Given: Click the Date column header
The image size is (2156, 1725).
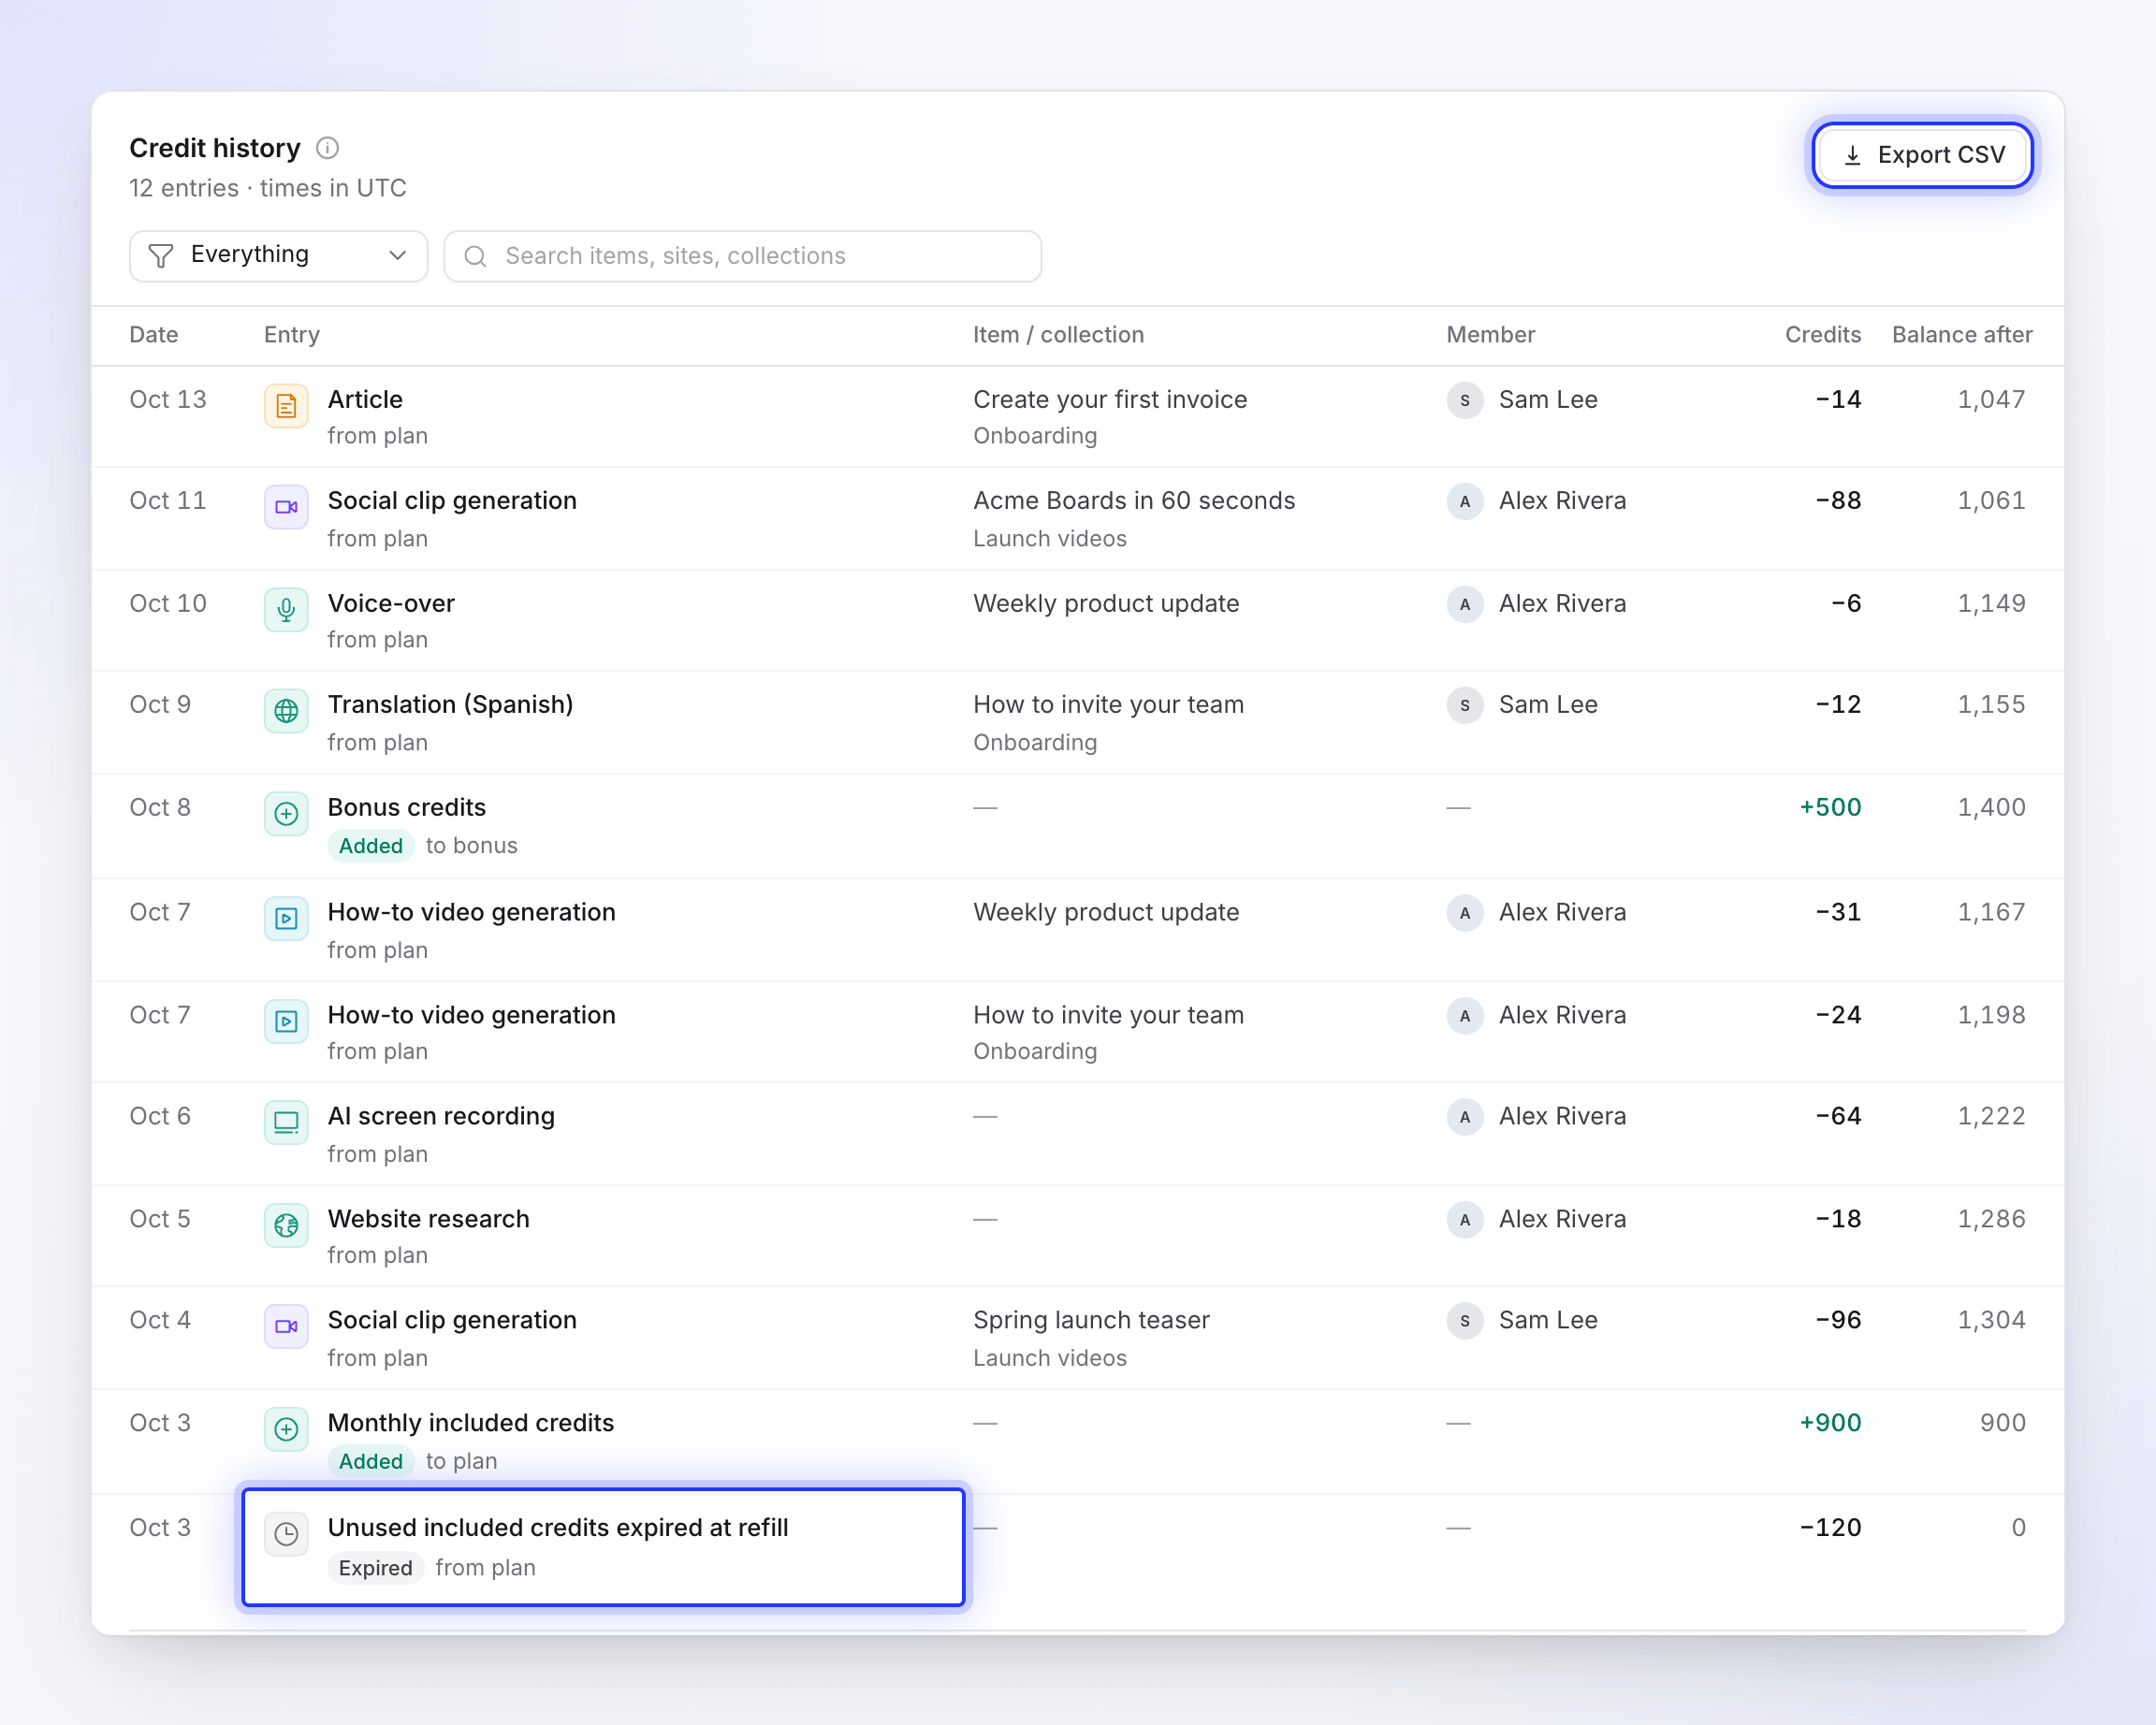Looking at the screenshot, I should click(154, 335).
